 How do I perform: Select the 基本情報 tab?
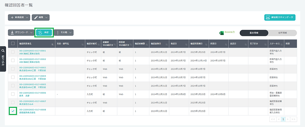pos(254,33)
